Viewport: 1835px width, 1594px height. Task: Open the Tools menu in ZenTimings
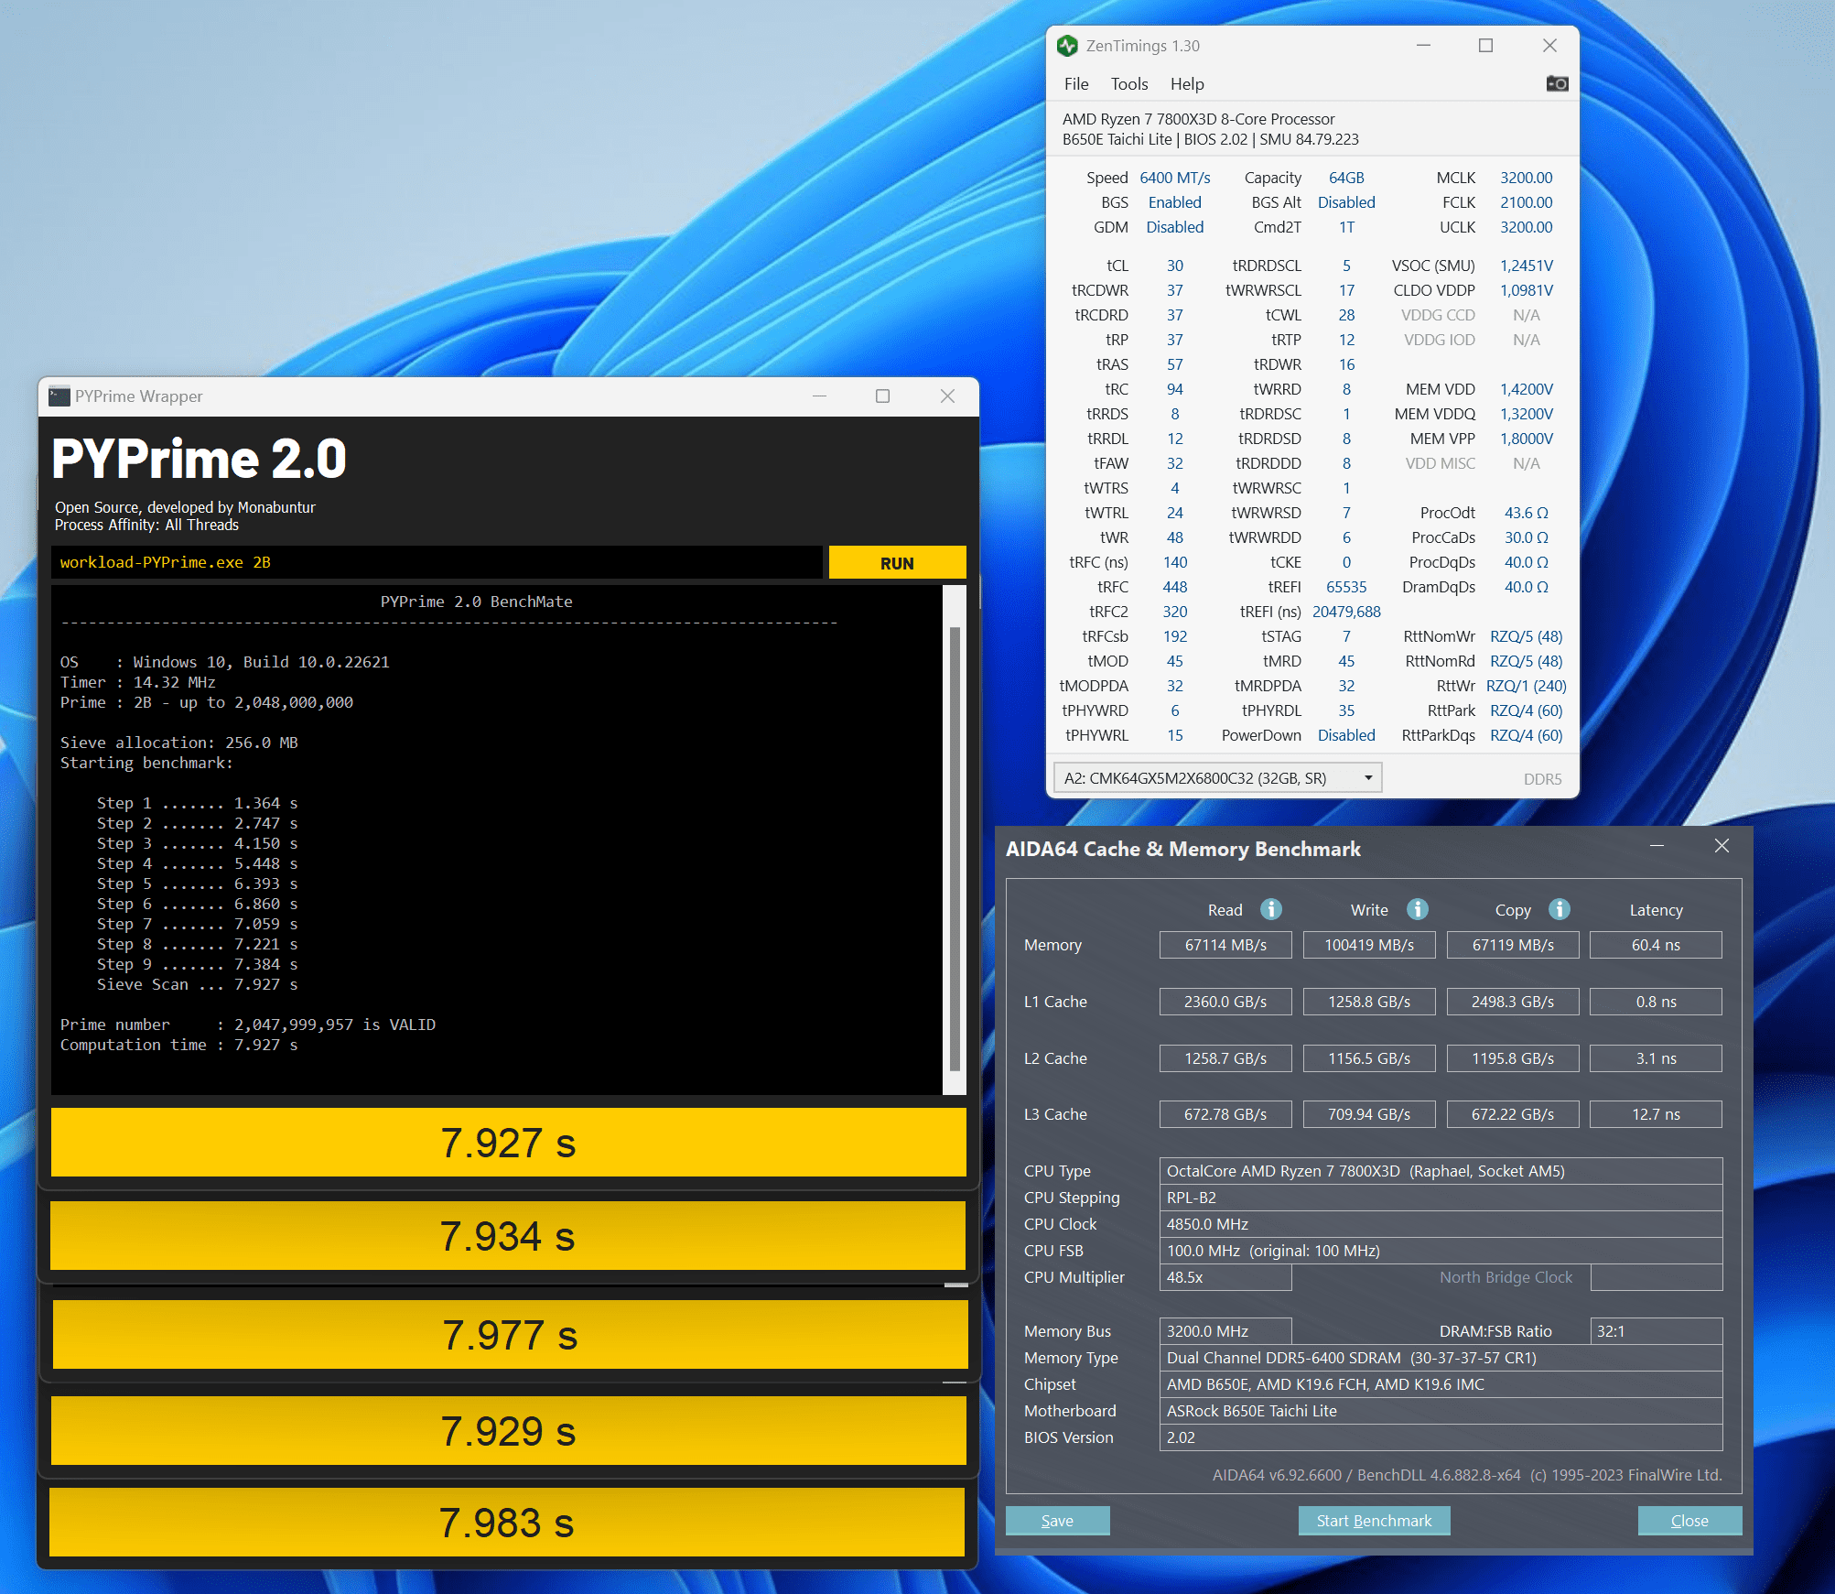(x=1129, y=84)
